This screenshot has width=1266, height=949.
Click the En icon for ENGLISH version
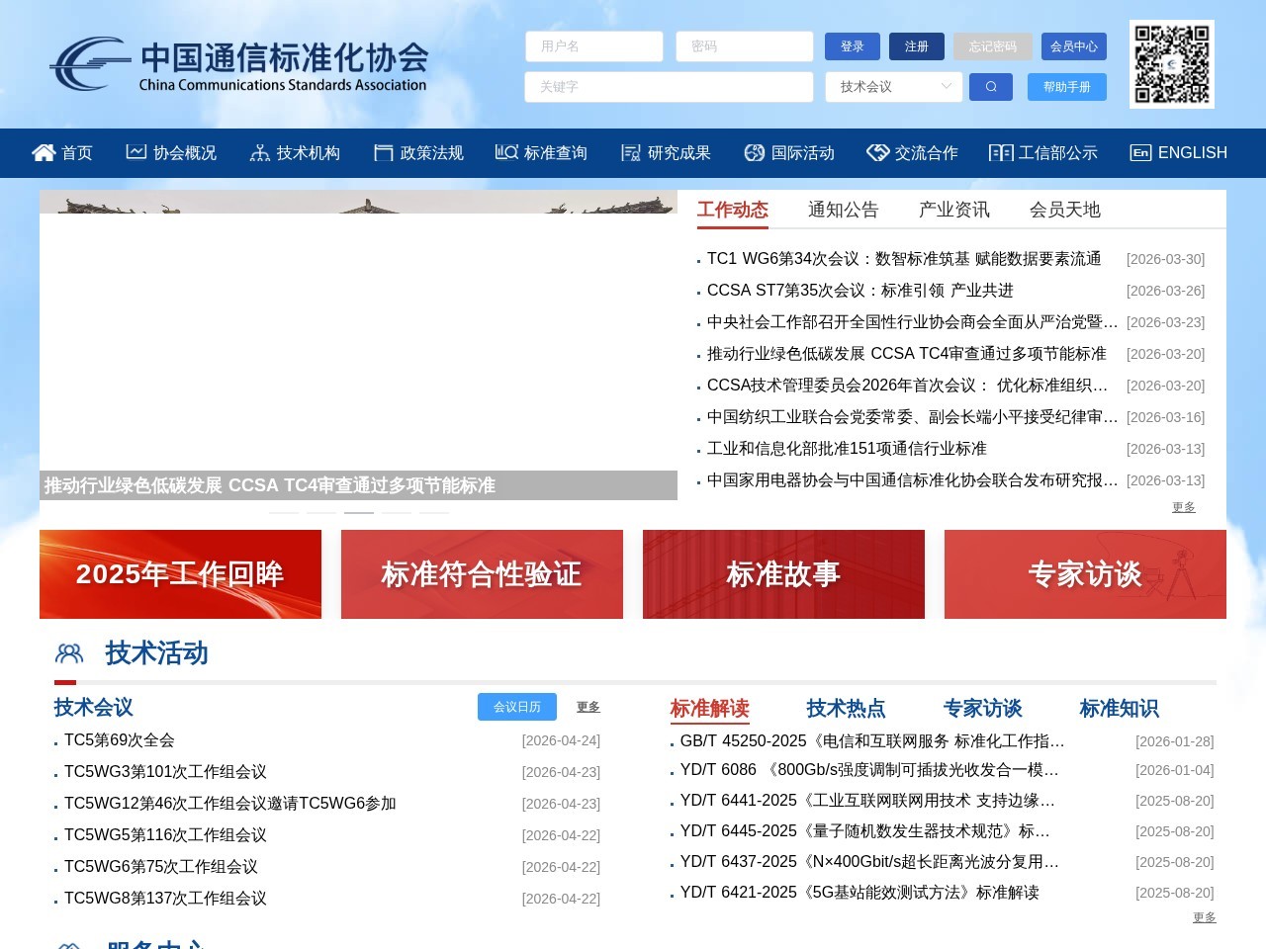(1139, 152)
